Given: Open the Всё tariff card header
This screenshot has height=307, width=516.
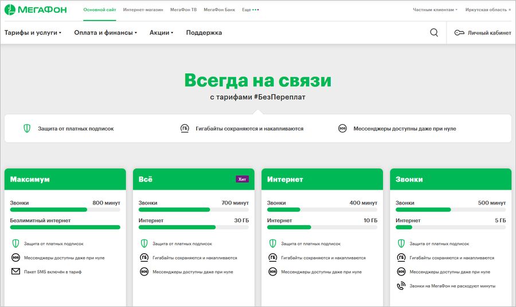Looking at the screenshot, I should 194,179.
